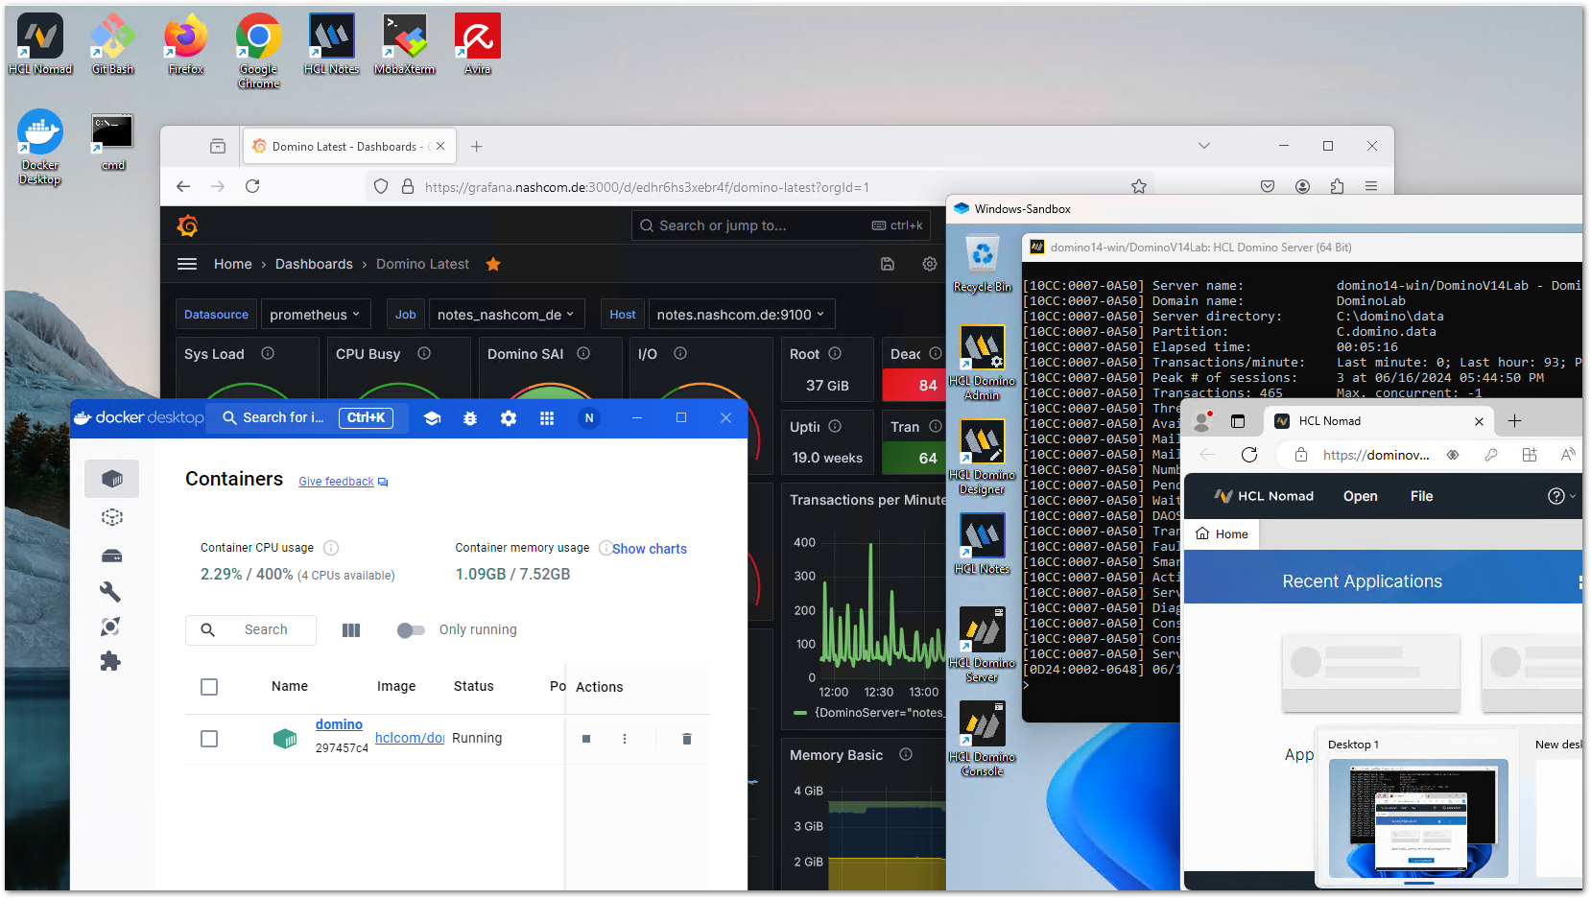The image size is (1591, 899).
Task: Select Domino Latest Firefox tab
Action: pos(349,147)
